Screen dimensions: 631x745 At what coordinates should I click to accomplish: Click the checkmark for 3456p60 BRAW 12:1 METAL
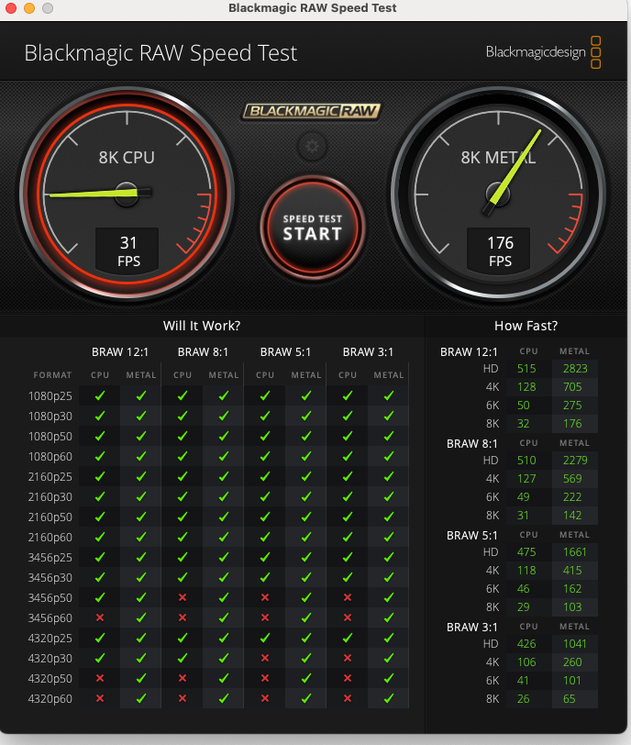click(x=141, y=617)
